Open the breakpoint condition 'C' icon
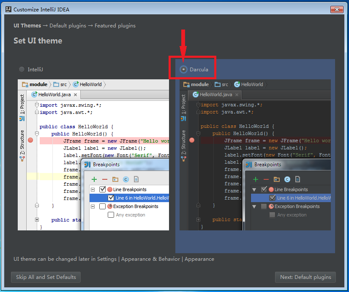 point(287,179)
